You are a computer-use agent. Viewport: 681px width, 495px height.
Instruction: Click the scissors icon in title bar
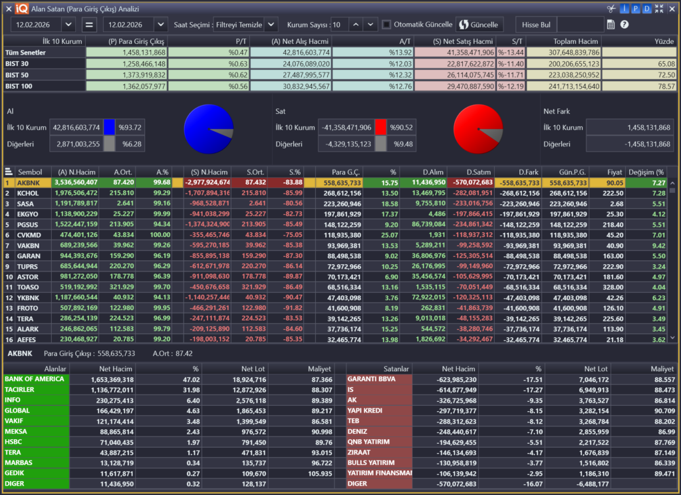coord(611,9)
